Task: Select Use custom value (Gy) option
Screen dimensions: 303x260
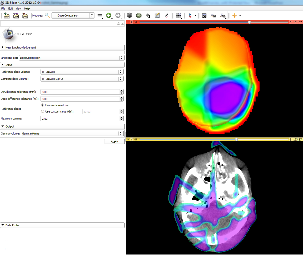Action: pos(43,111)
